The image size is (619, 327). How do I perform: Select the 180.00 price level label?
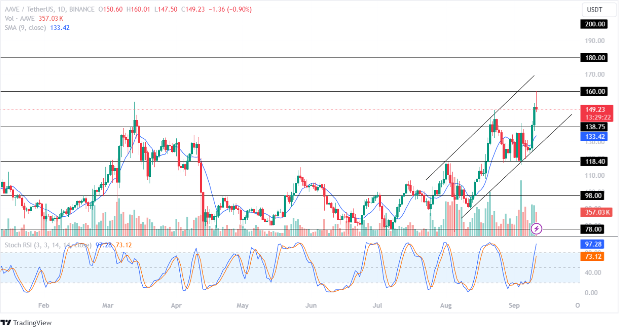[594, 58]
